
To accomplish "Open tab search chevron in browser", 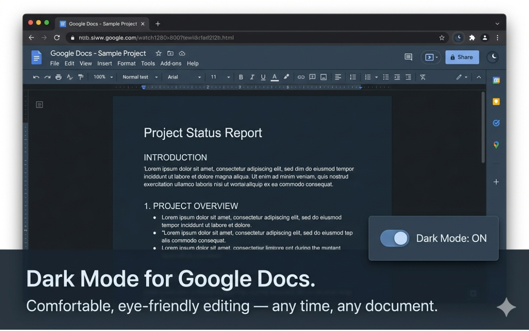I will point(497,24).
